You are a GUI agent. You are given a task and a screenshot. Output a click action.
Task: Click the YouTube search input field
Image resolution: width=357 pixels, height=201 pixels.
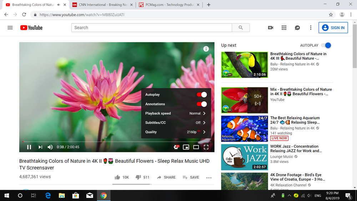point(152,28)
